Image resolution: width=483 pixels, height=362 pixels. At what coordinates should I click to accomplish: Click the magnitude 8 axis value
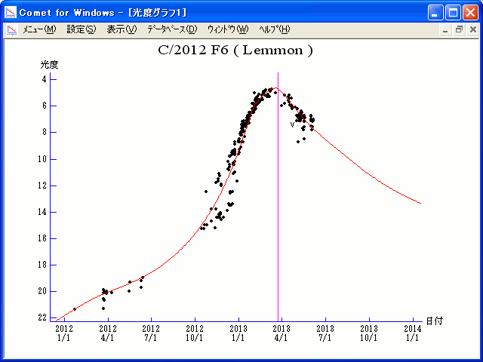tap(45, 133)
